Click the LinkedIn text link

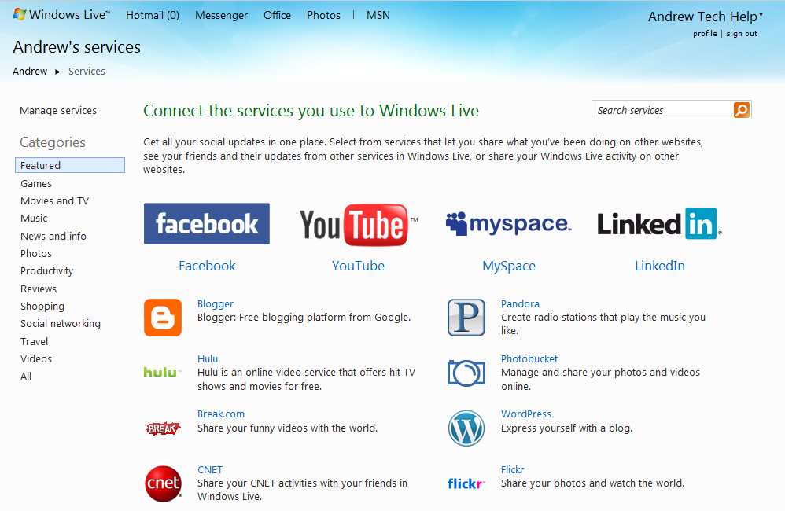click(x=659, y=266)
